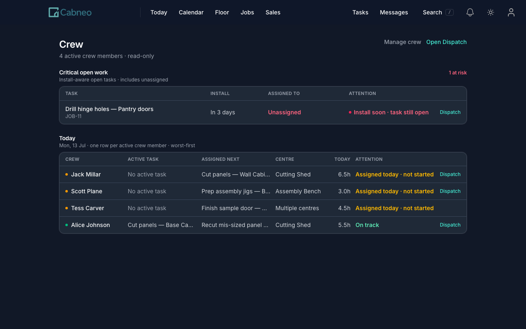Dispatch Alice Johnson's row
The width and height of the screenshot is (526, 329).
450,225
